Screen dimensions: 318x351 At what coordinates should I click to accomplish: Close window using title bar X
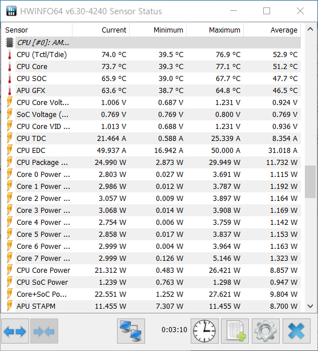click(x=300, y=11)
